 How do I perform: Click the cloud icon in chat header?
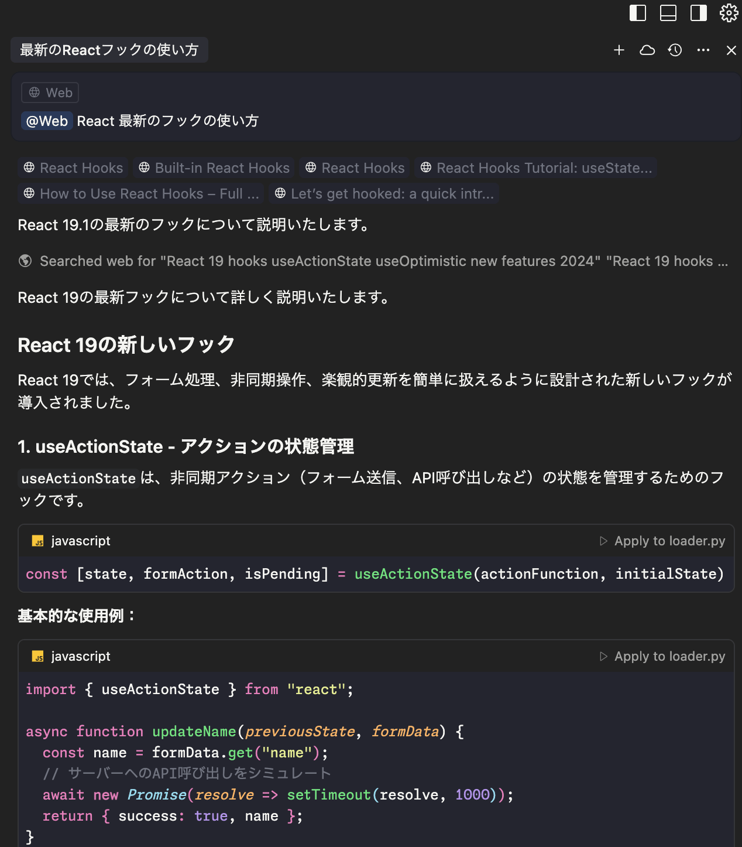pyautogui.click(x=647, y=50)
